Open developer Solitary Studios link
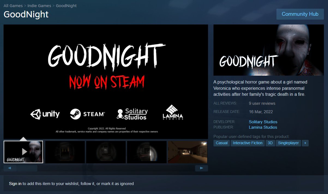 (263, 122)
